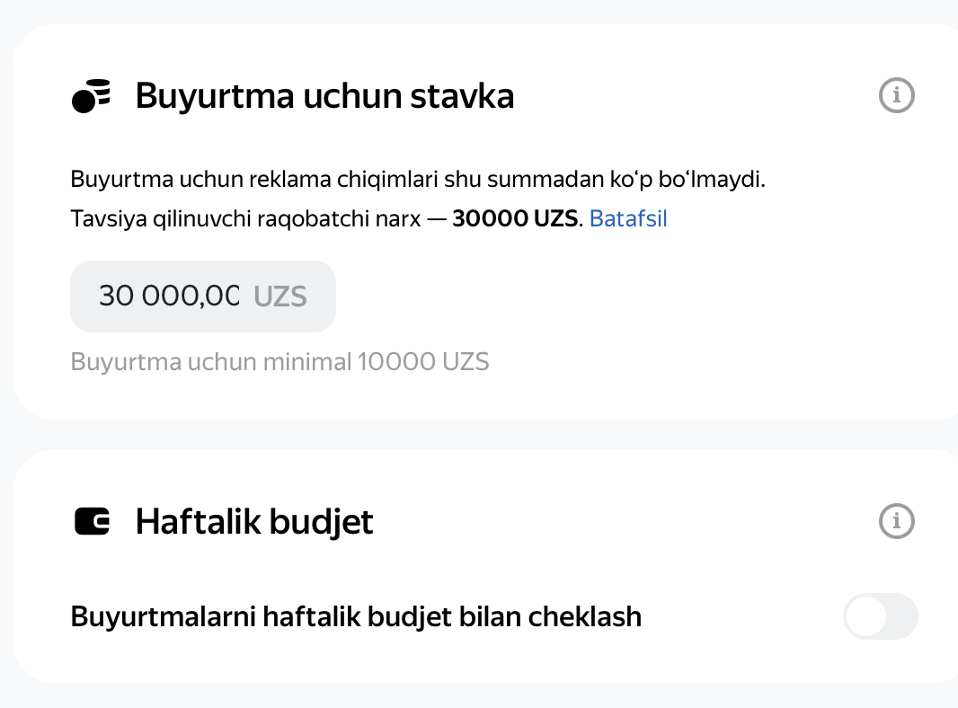Click the wallet icon beside Haftalik budjet
The height and width of the screenshot is (708, 958).
(x=92, y=522)
